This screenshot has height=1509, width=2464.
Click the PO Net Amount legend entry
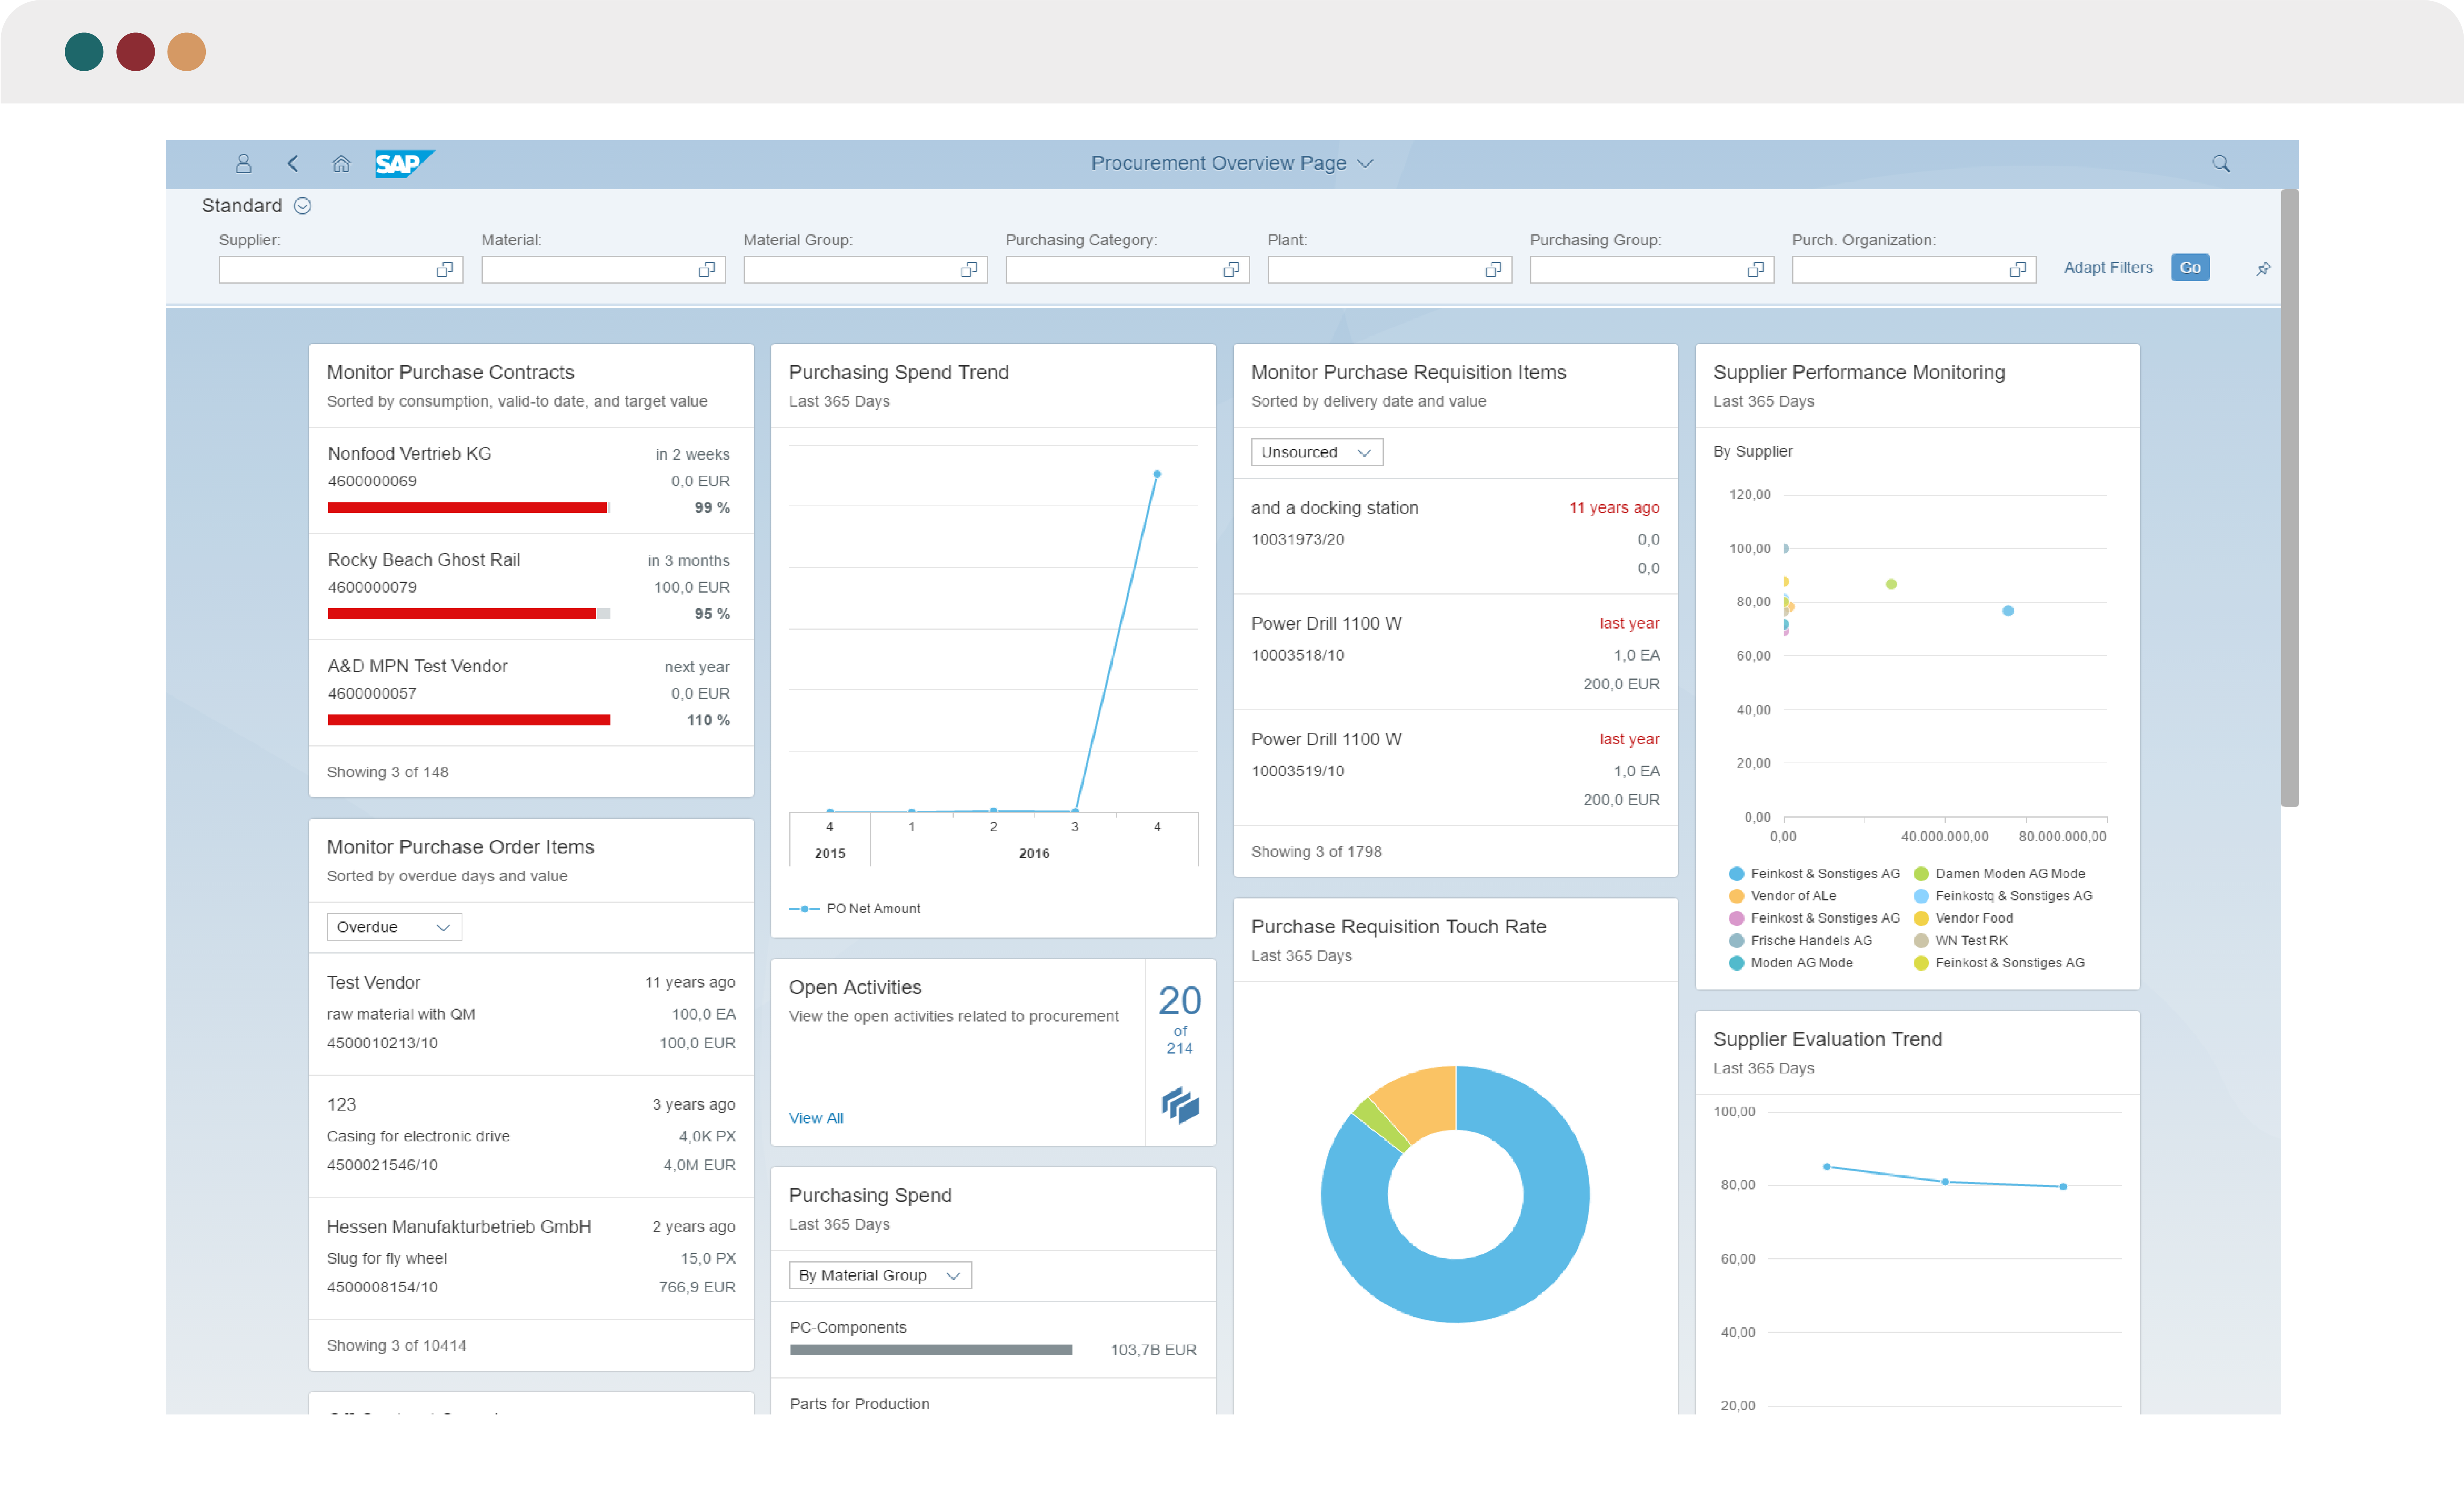click(855, 909)
